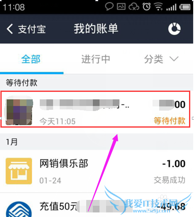Tap the China Mobile logo icon
The image size is (194, 217).
click(x=19, y=209)
